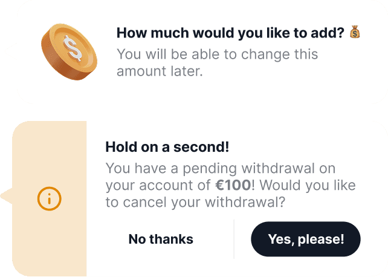
Task: Click the "You have a pending withdrawal on" line
Action: tap(220, 168)
